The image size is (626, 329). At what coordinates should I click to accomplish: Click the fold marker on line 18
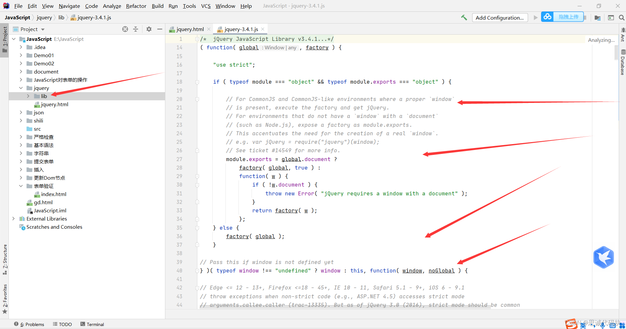[x=197, y=82]
